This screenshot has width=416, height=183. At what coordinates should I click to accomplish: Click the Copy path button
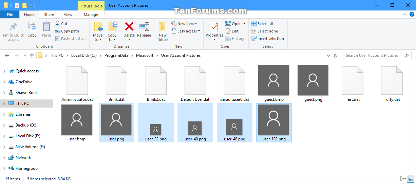tap(67, 31)
